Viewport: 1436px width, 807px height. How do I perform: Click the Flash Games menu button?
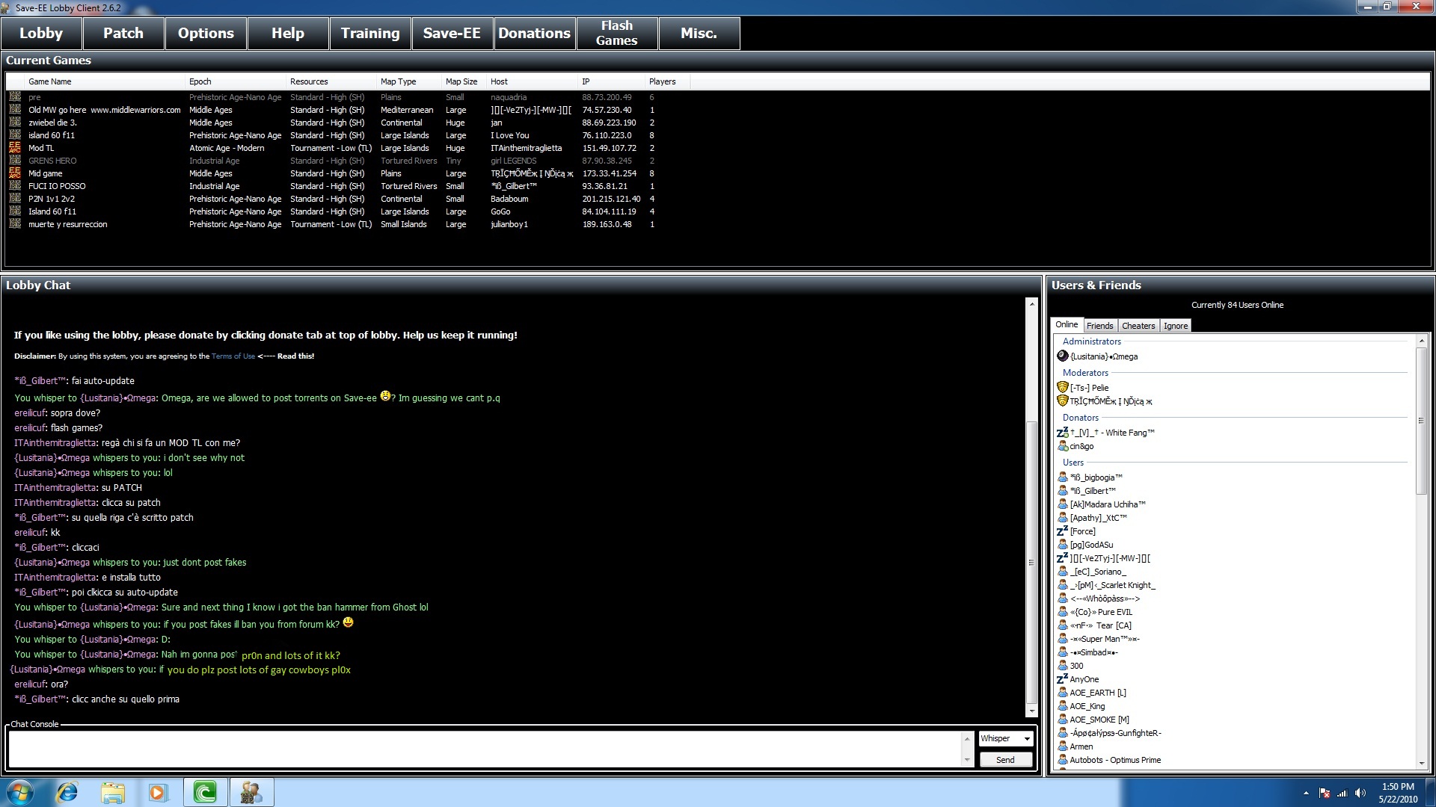(x=616, y=34)
